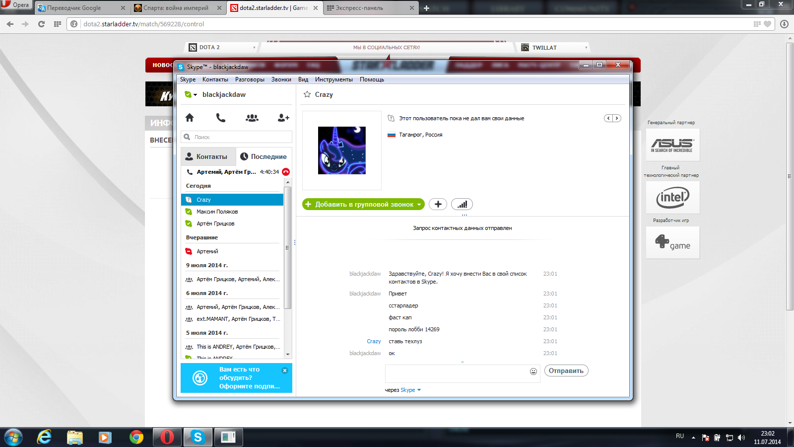Click the left-right toggle in Crazy's profile

[x=612, y=118]
